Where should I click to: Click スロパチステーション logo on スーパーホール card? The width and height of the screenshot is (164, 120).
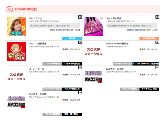pos(16,77)
